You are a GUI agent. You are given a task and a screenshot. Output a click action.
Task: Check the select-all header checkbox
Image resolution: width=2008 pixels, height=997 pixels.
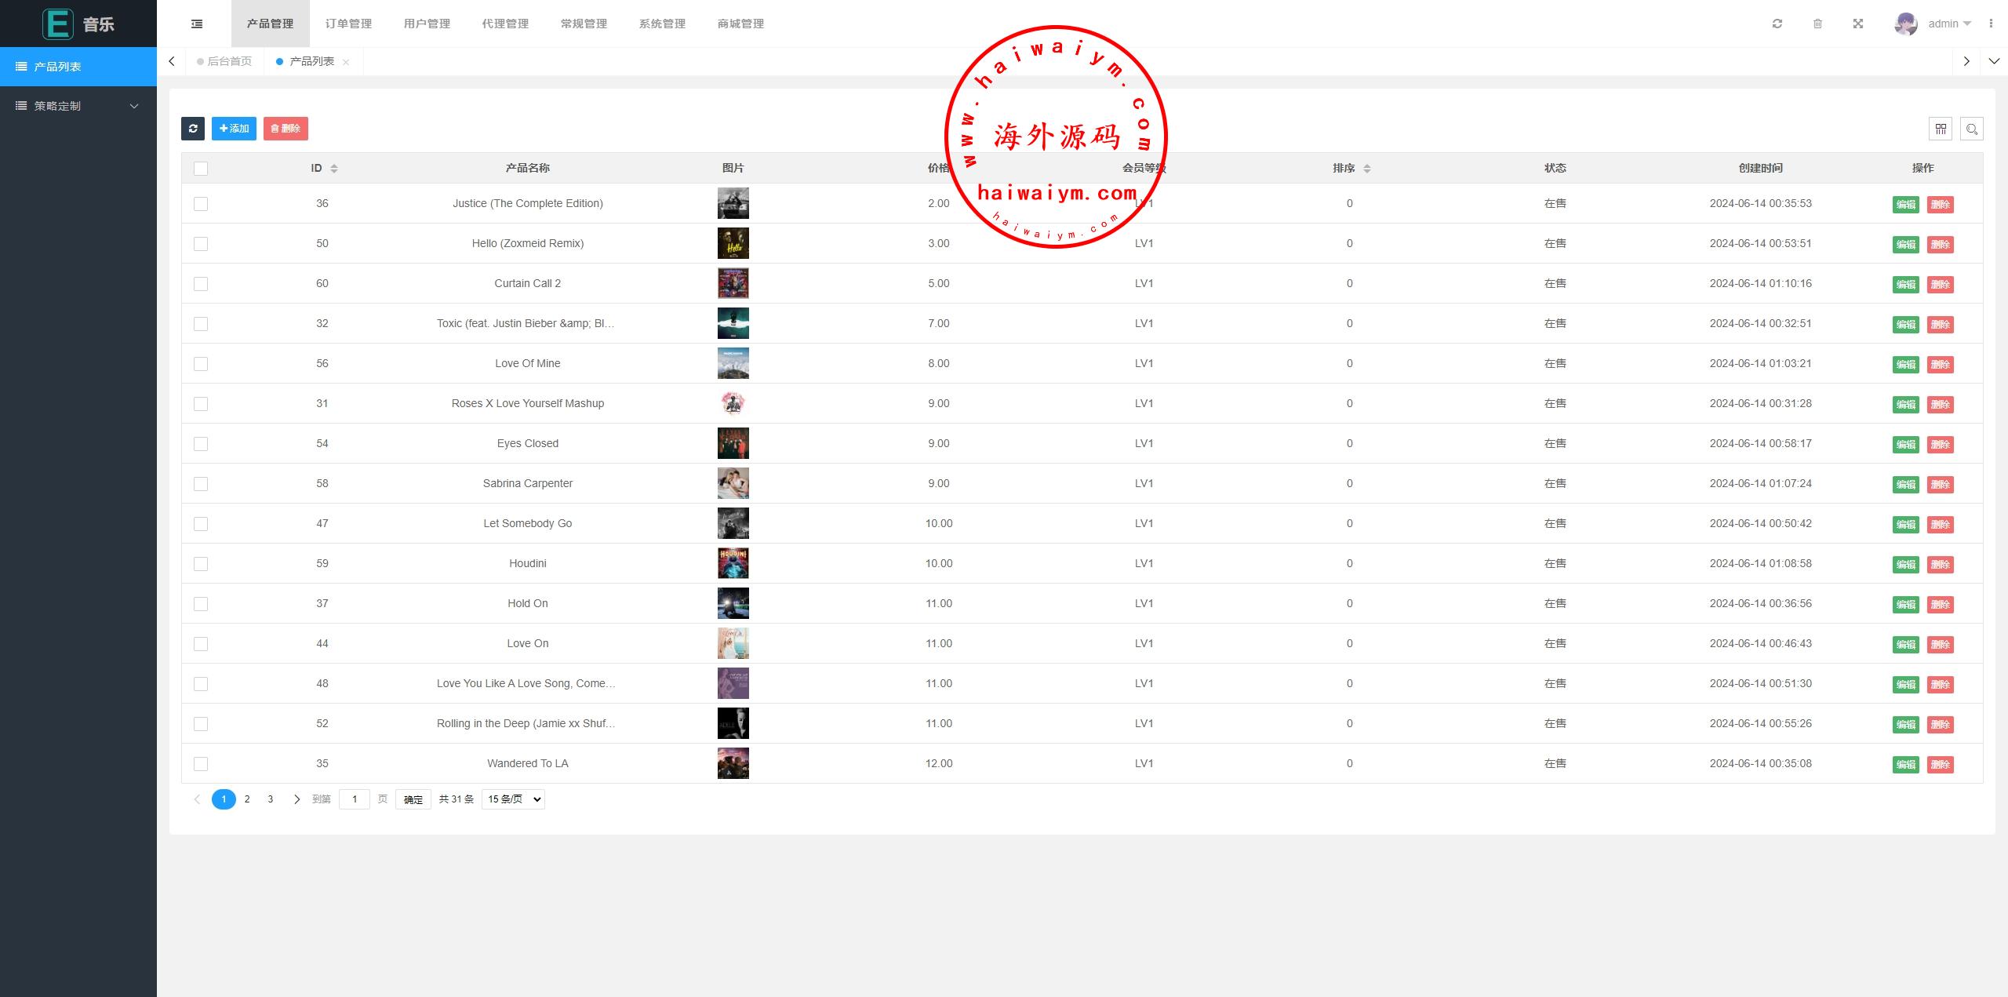coord(201,169)
